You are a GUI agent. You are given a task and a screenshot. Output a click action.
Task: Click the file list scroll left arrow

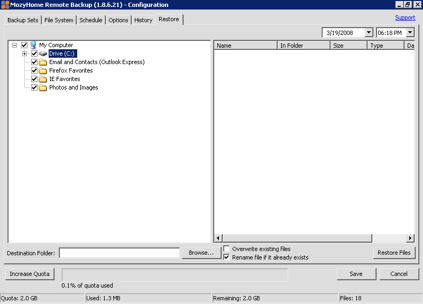pyautogui.click(x=218, y=238)
